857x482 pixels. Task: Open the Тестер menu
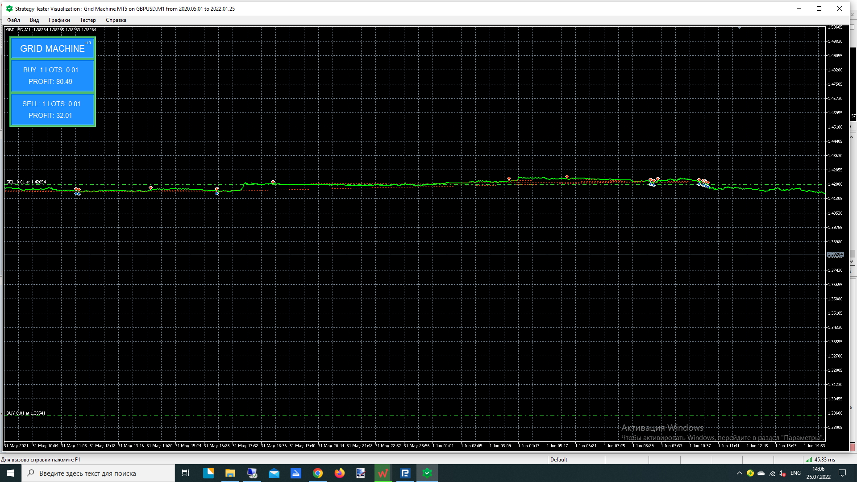[x=87, y=20]
